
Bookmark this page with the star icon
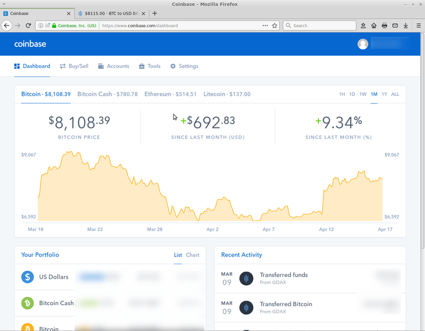tap(275, 25)
